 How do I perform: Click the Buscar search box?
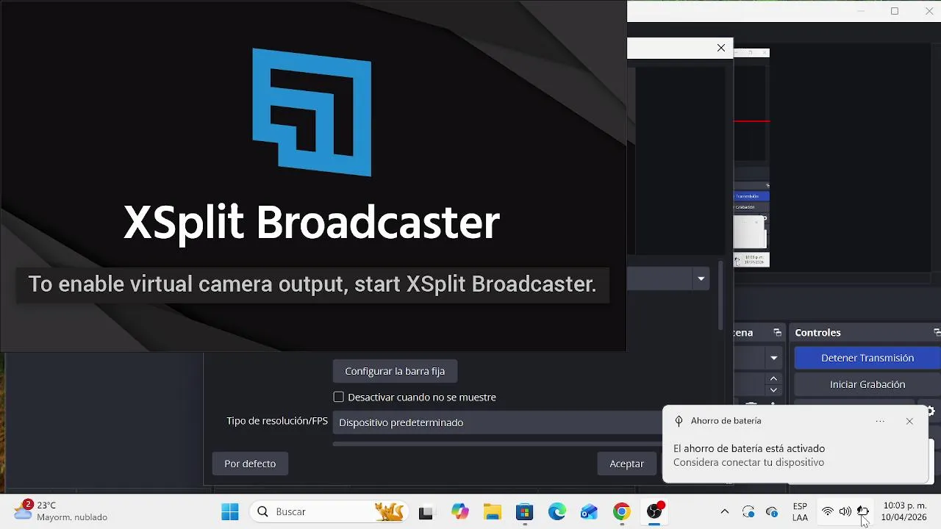(x=328, y=511)
